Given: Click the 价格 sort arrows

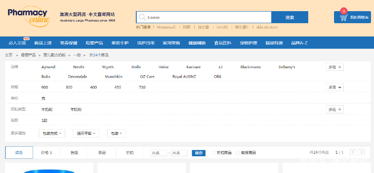Looking at the screenshot, I should tap(52, 153).
